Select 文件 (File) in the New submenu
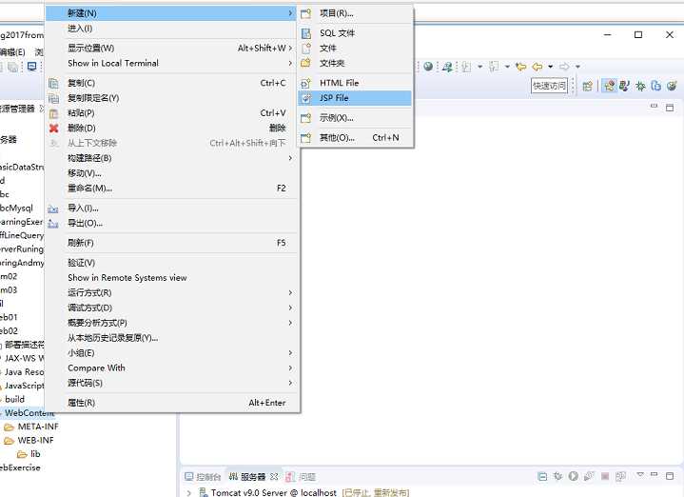The height and width of the screenshot is (497, 684). (x=354, y=48)
